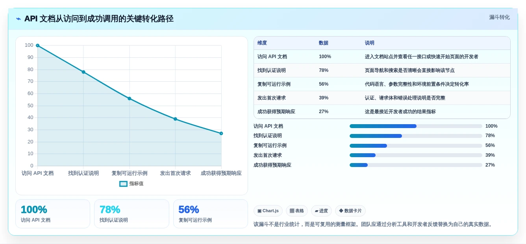
Task: Click the 56% value in the table
Action: [x=324, y=84]
